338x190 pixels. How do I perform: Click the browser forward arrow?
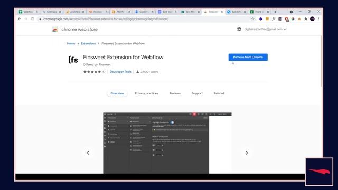(26, 19)
